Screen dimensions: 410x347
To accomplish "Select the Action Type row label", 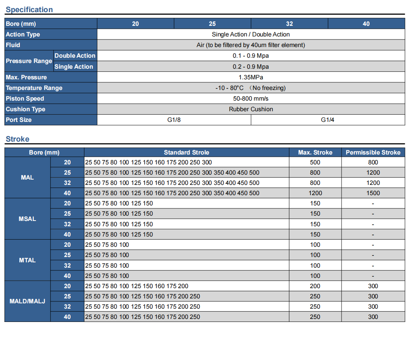I will click(23, 35).
